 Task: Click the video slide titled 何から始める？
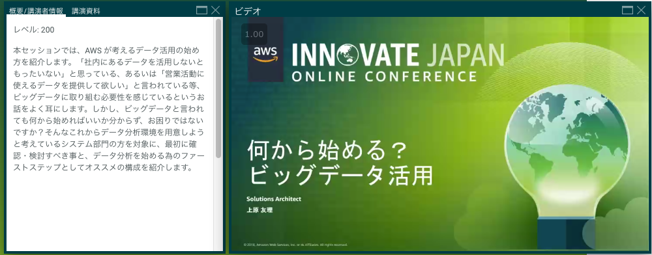(x=440, y=134)
